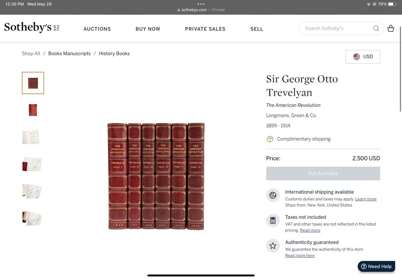Image resolution: width=402 pixels, height=279 pixels.
Task: Open the USD currency dropdown
Action: pyautogui.click(x=363, y=57)
